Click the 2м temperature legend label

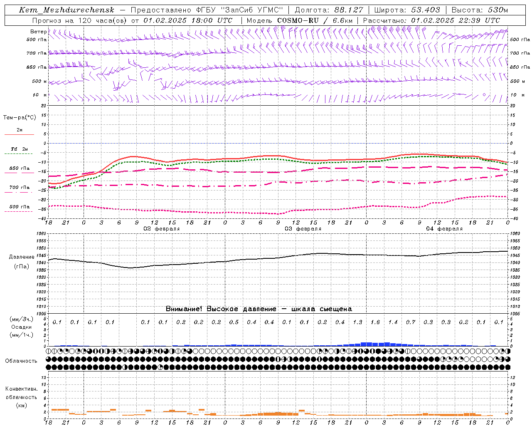[20, 130]
